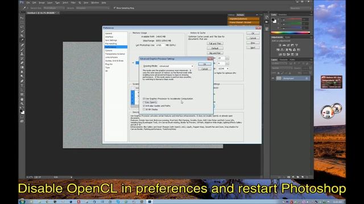This screenshot has width=364, height=204.
Task: Select the Eraser tool
Action: pyautogui.click(x=22, y=63)
